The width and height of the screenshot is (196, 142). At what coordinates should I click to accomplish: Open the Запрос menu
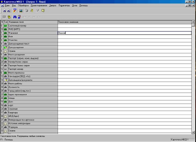pos(53,5)
